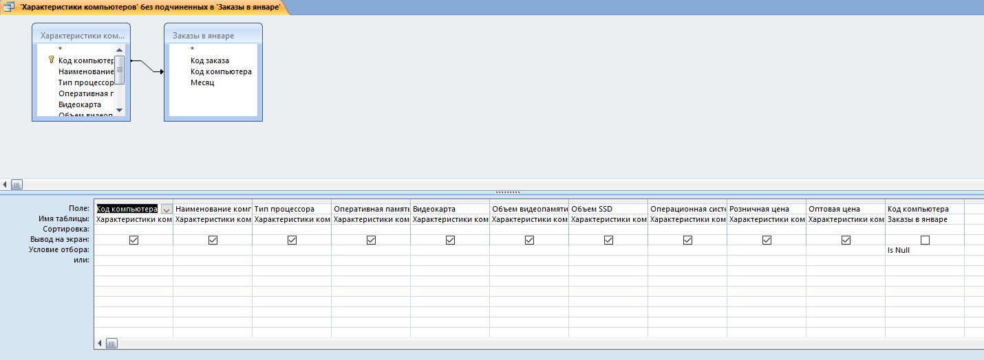The width and height of the screenshot is (984, 360).
Task: Click the query icon in the tab header
Action: [x=10, y=7]
